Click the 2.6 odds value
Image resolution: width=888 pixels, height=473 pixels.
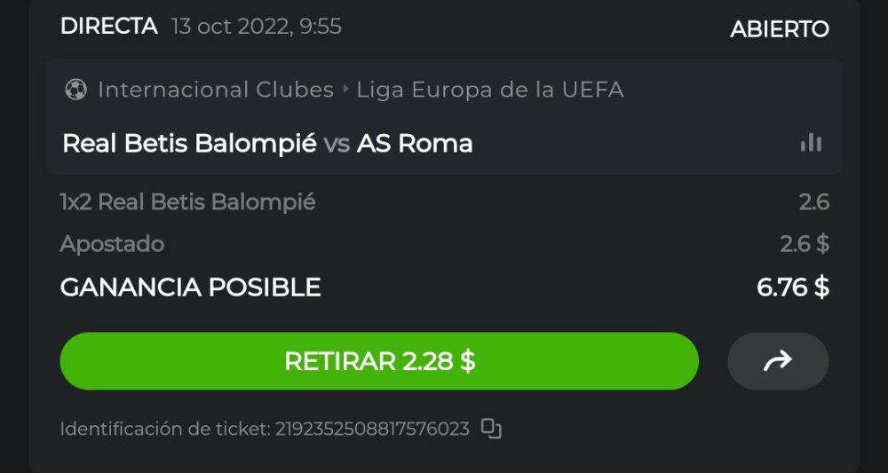813,202
